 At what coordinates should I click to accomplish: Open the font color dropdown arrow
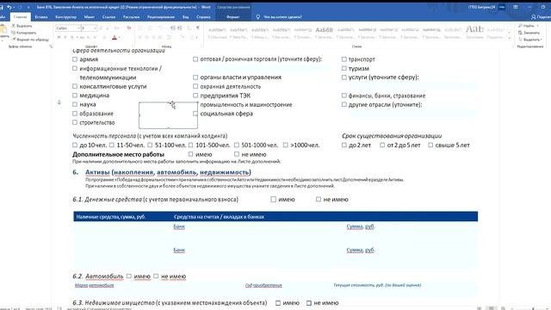click(119, 38)
